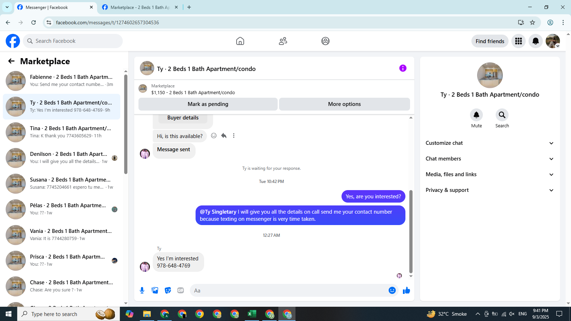Focus the Search Facebook field
The image size is (571, 321).
tap(73, 41)
